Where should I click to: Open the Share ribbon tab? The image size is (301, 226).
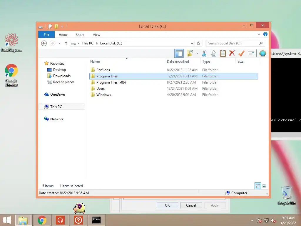click(80, 35)
